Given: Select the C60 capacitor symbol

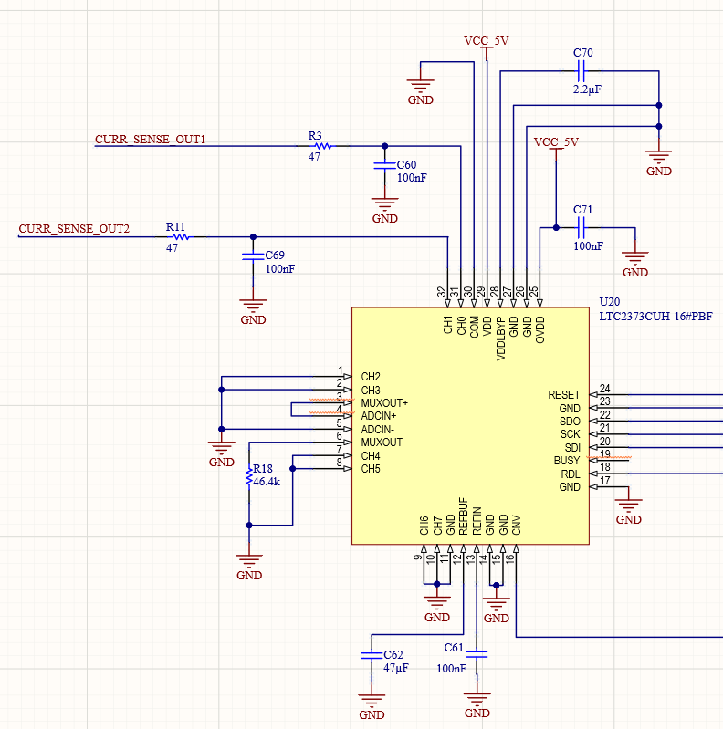Looking at the screenshot, I should [x=384, y=165].
